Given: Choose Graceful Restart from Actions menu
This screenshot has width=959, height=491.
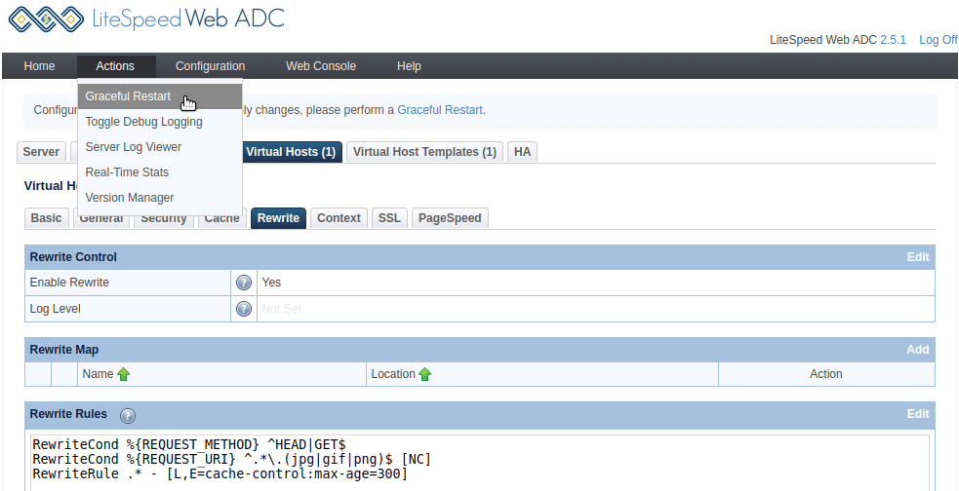Looking at the screenshot, I should click(x=160, y=96).
